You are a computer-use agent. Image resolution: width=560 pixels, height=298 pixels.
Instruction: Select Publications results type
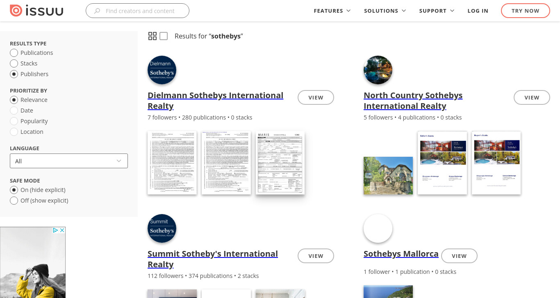point(14,53)
